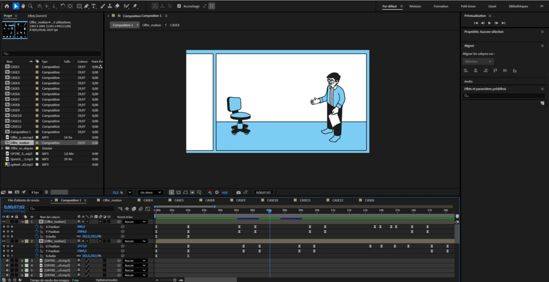Select the Rectangle shape tool
The width and height of the screenshot is (549, 282).
[79, 6]
